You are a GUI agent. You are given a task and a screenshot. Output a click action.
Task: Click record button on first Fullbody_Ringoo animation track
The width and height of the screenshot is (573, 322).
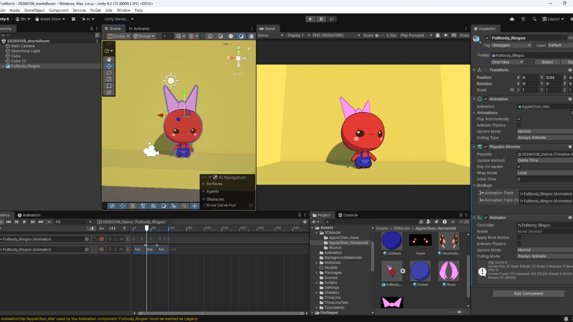pyautogui.click(x=102, y=239)
